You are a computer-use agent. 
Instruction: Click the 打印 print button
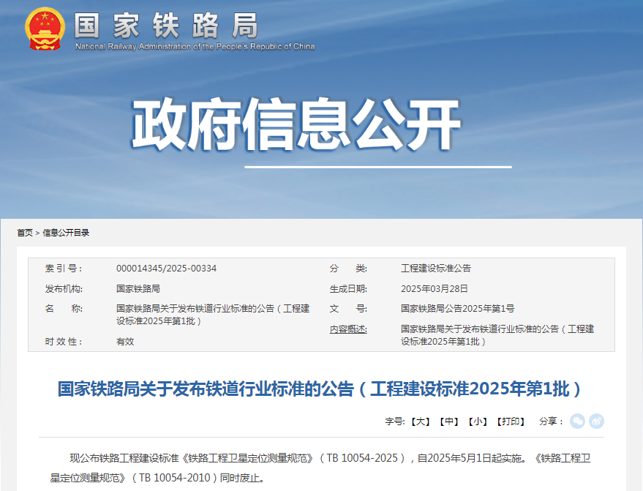511,421
